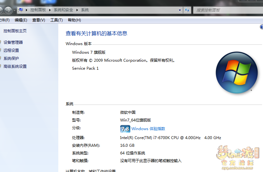Viewport: 263px width, 172px height.
Task: Open the 工具(T) menu
Action: pos(56,20)
